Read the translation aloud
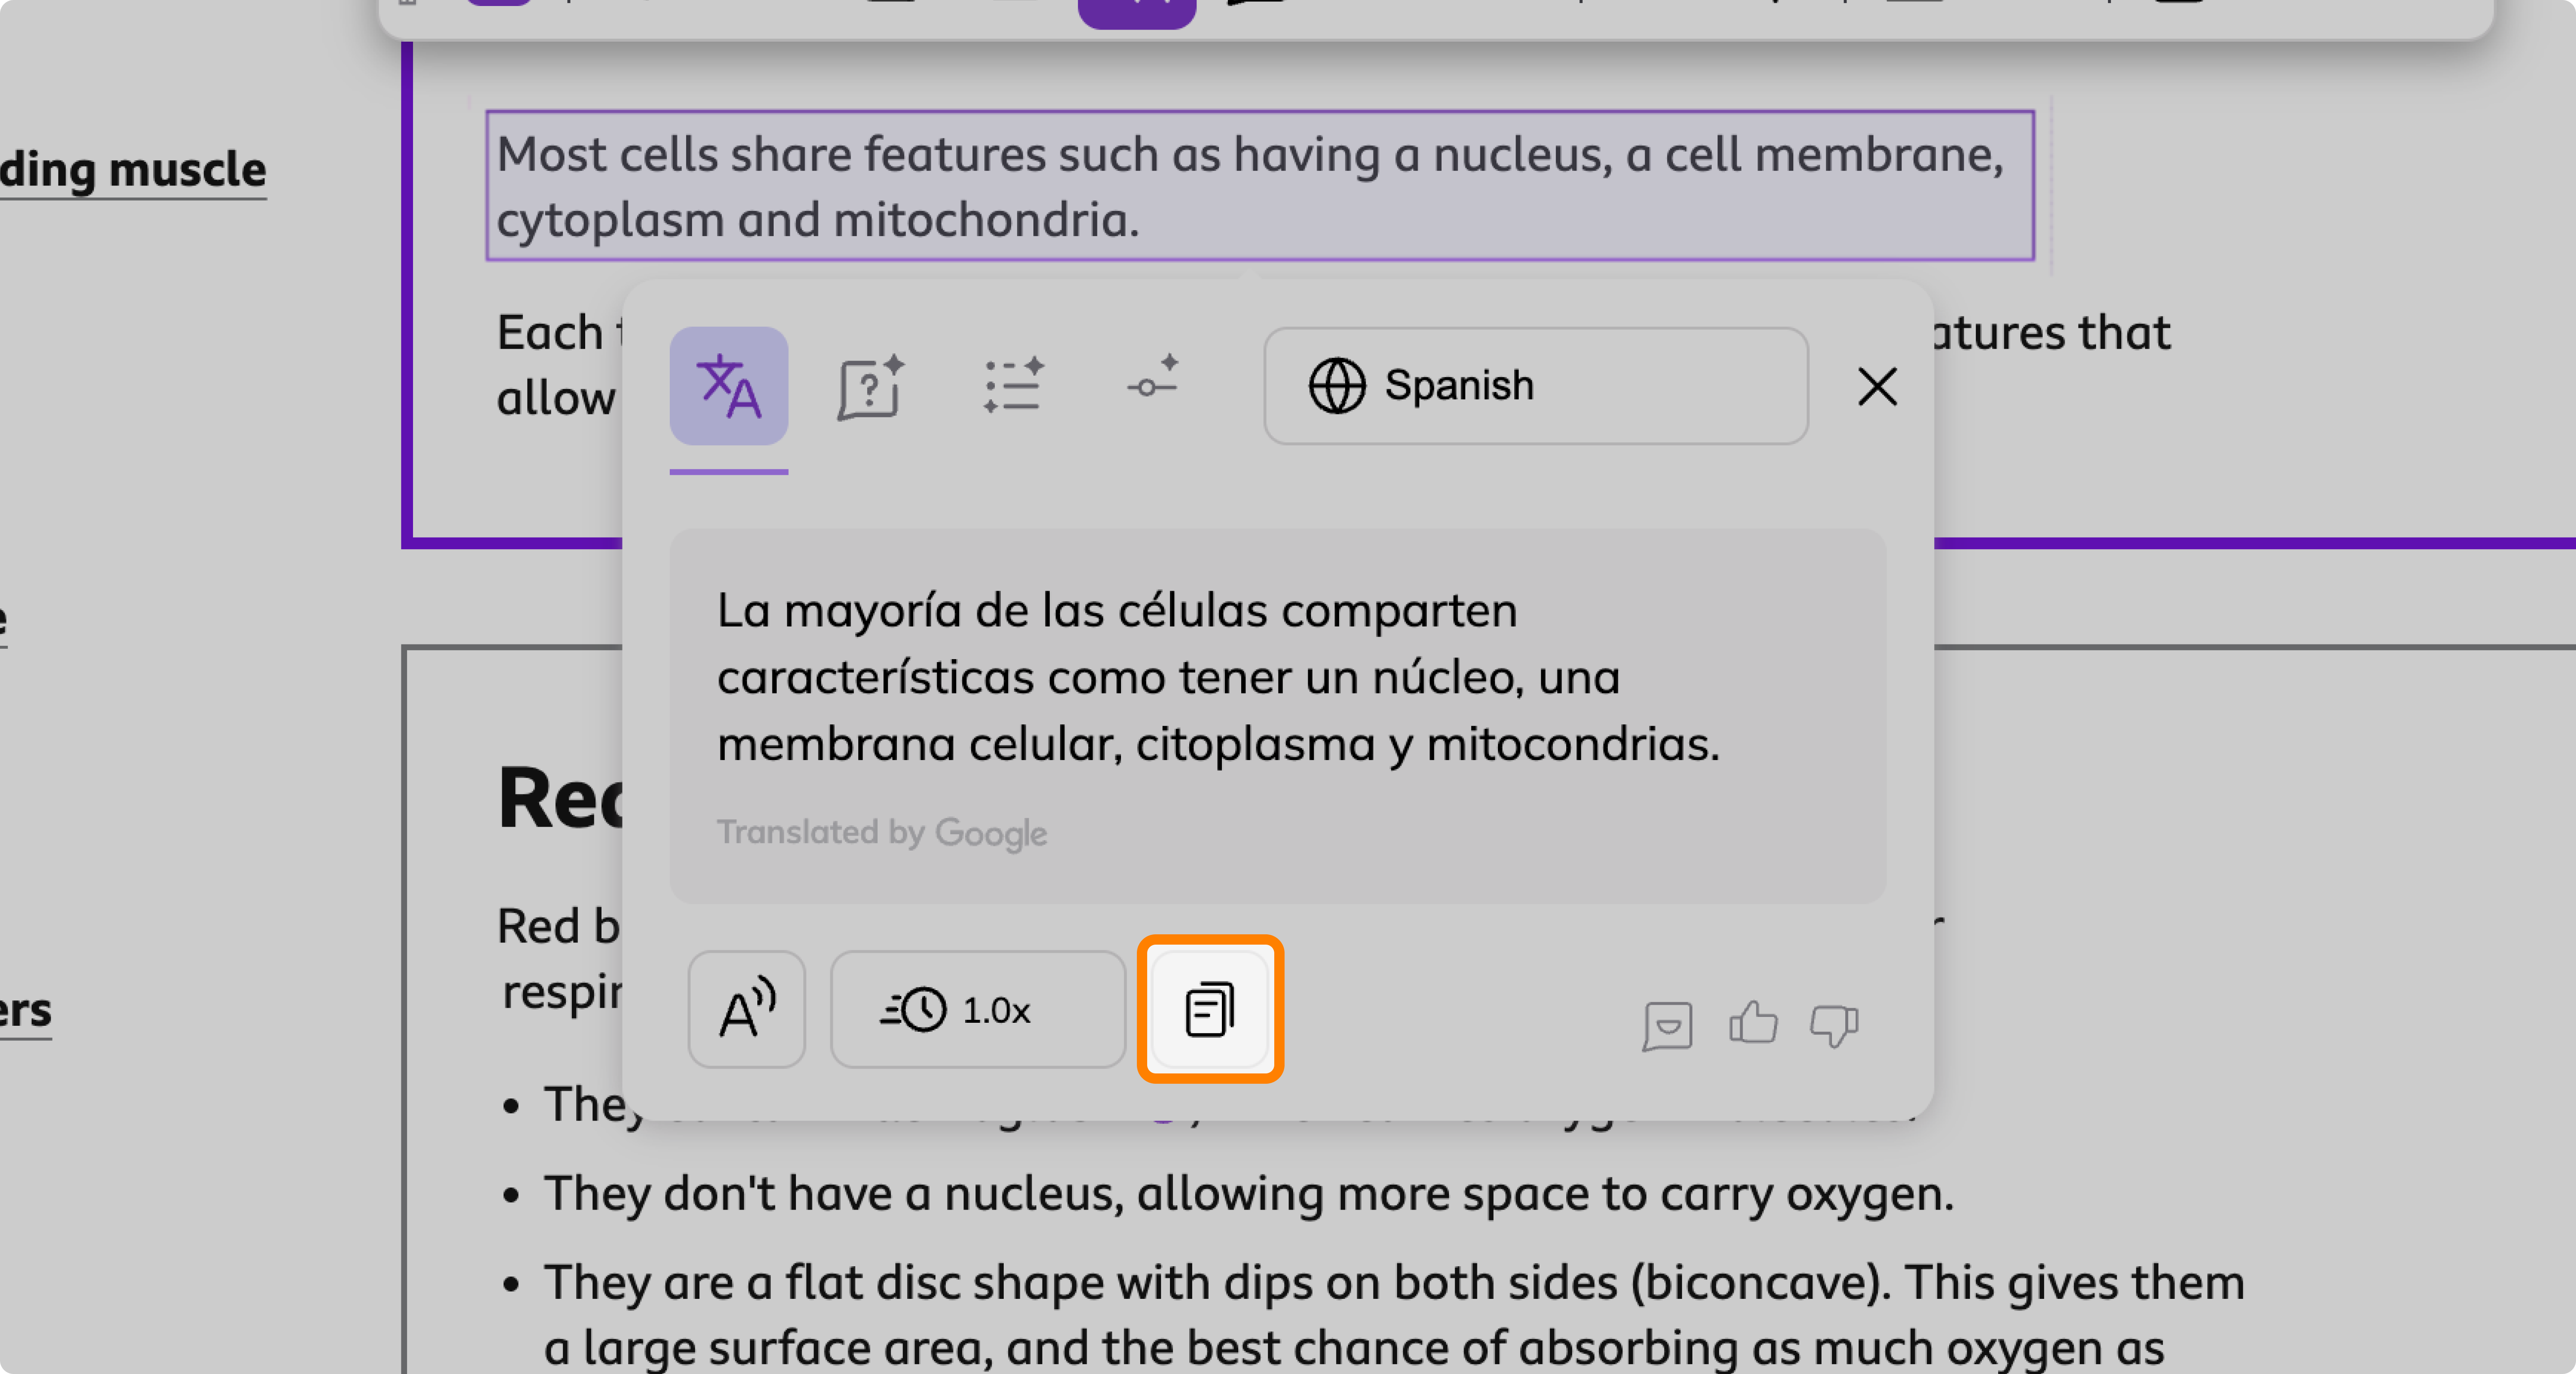 [x=746, y=1009]
